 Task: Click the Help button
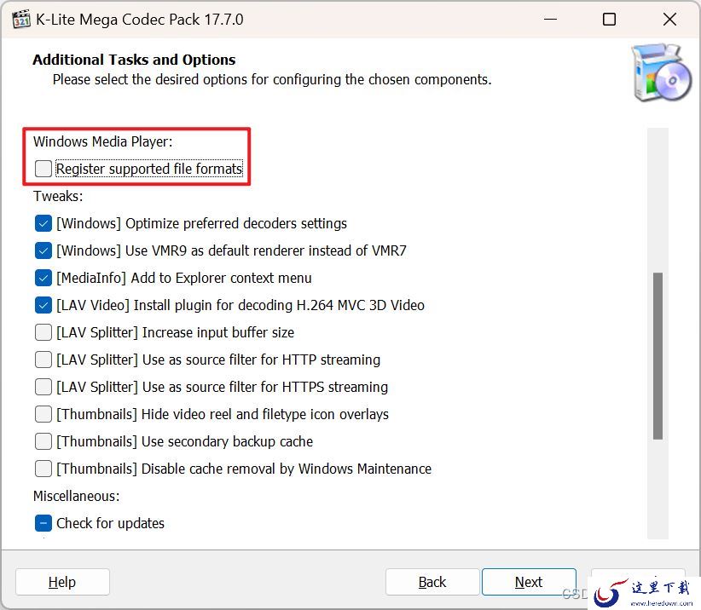(62, 582)
